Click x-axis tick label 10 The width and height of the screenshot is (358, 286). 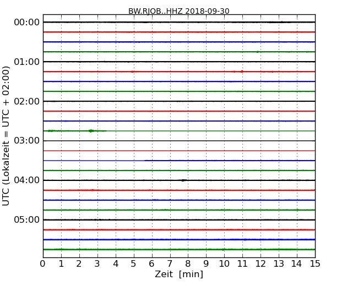coord(224,263)
